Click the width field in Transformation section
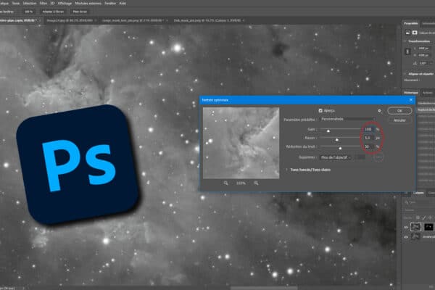 [423, 49]
